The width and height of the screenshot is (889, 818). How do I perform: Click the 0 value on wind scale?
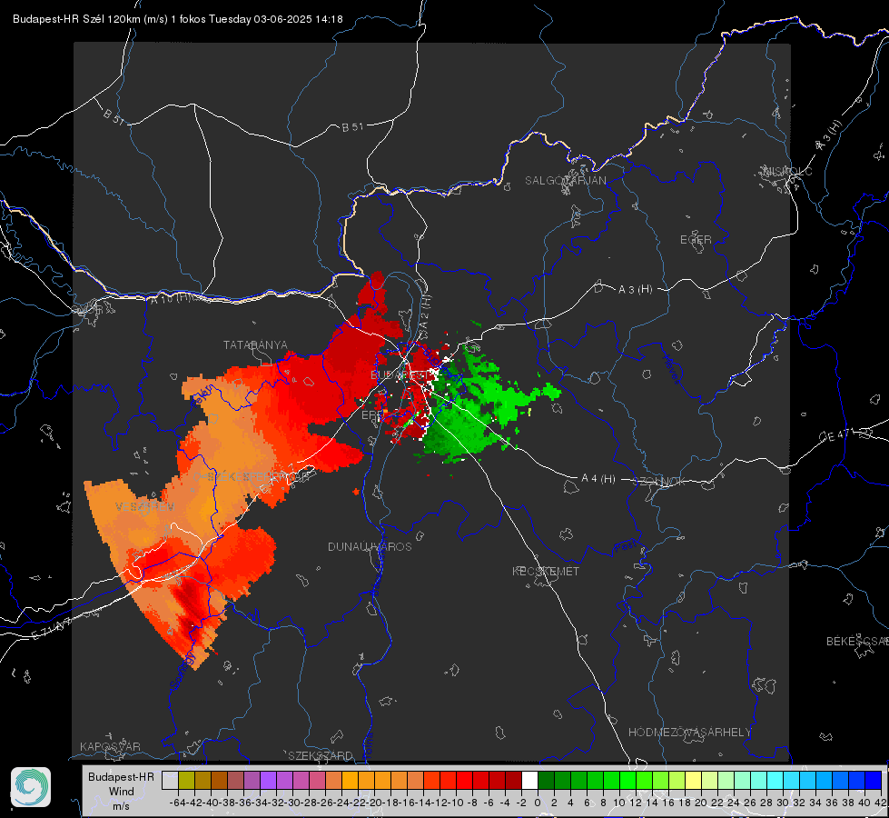tap(538, 803)
